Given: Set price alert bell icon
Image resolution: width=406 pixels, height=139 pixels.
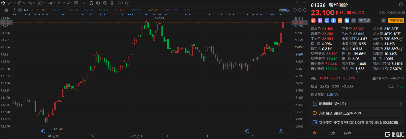Looking at the screenshot, I should point(383,20).
